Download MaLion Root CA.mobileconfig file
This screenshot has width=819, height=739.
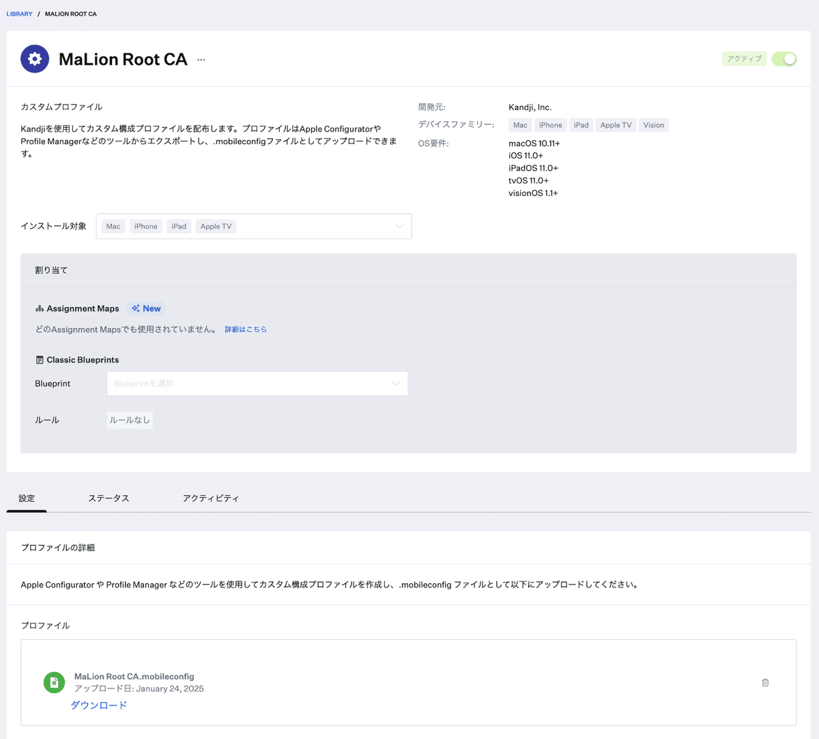coord(99,704)
